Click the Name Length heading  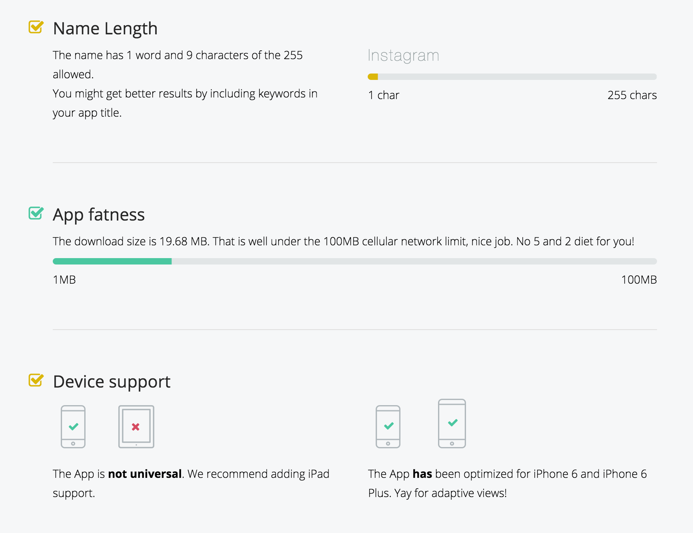(x=105, y=29)
